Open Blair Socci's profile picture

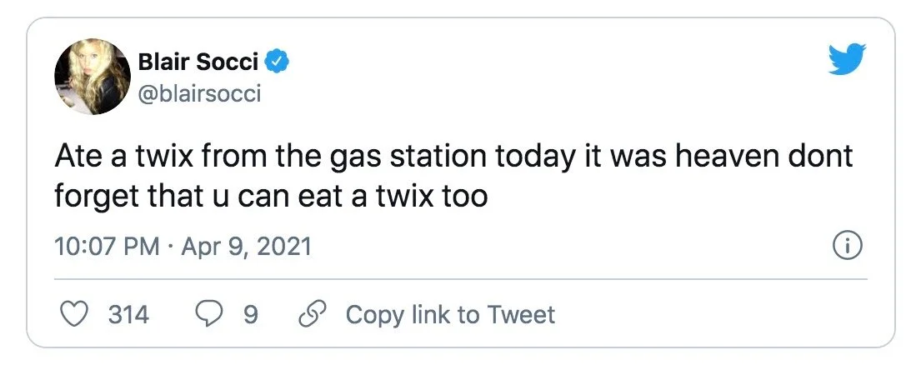[x=90, y=81]
